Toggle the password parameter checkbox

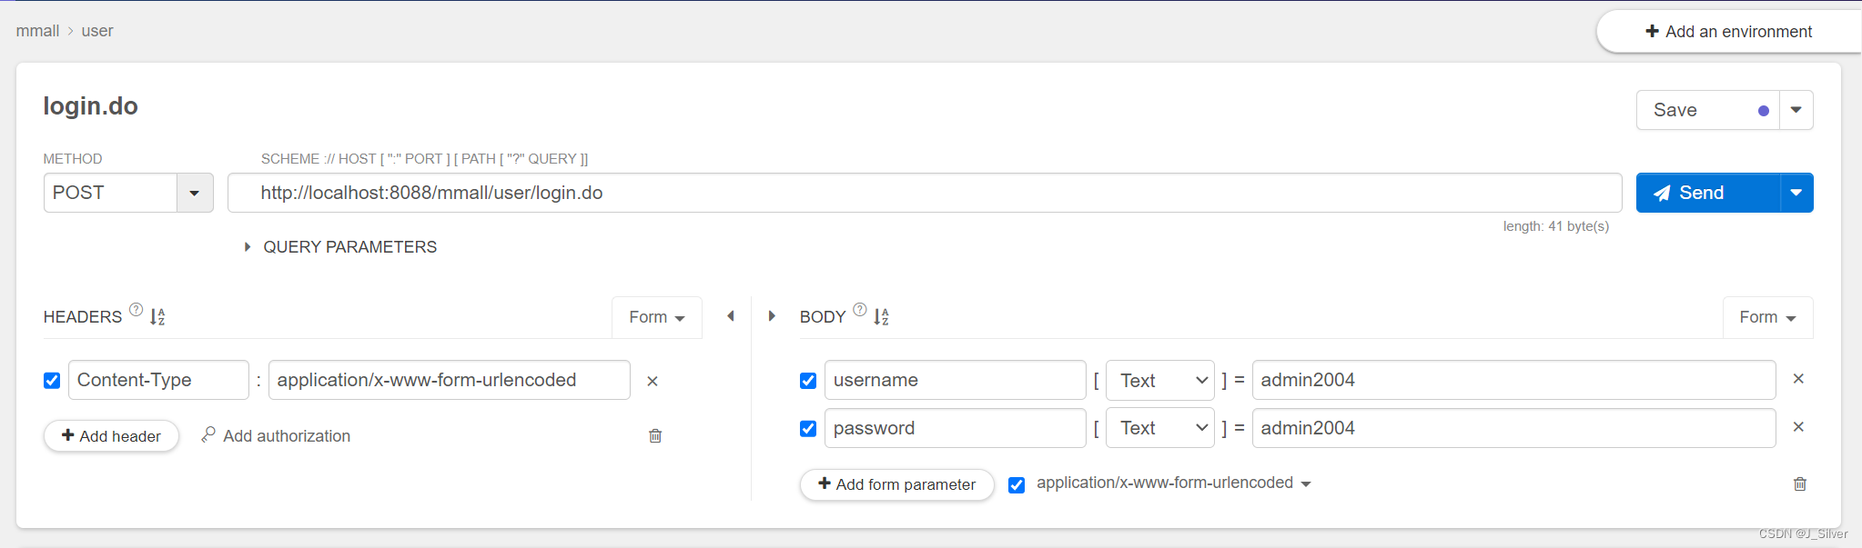click(808, 428)
